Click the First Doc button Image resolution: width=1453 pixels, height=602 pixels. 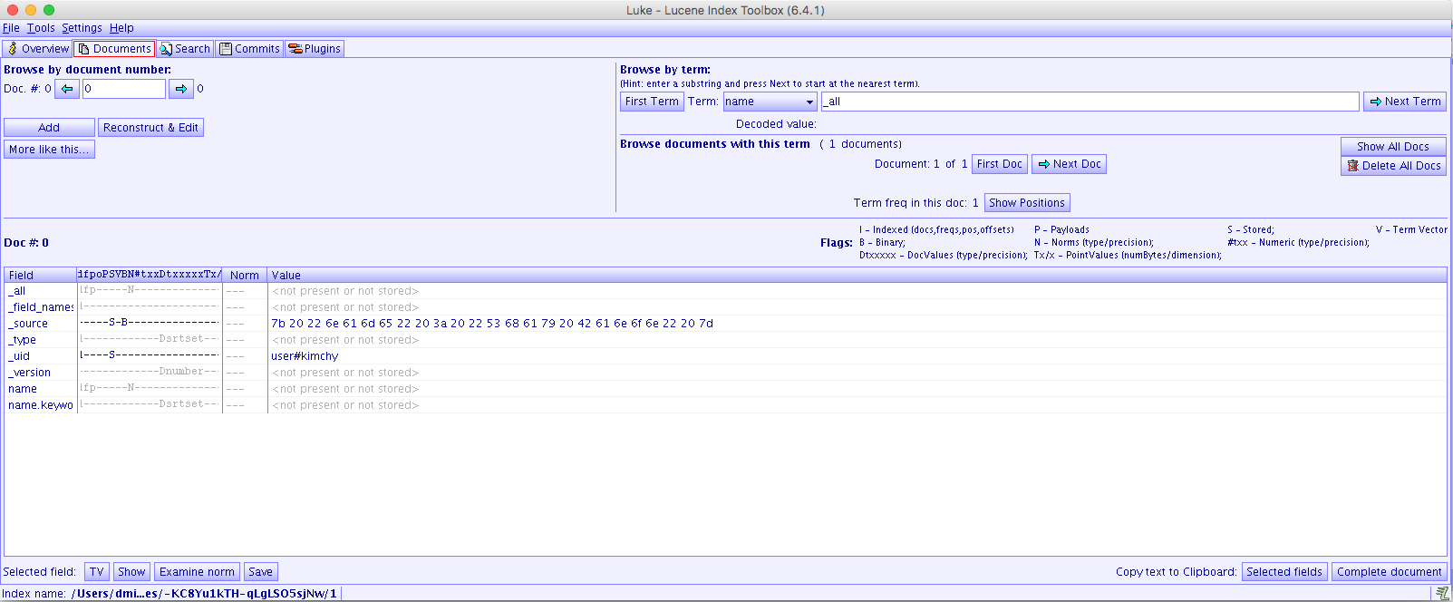[x=999, y=164]
